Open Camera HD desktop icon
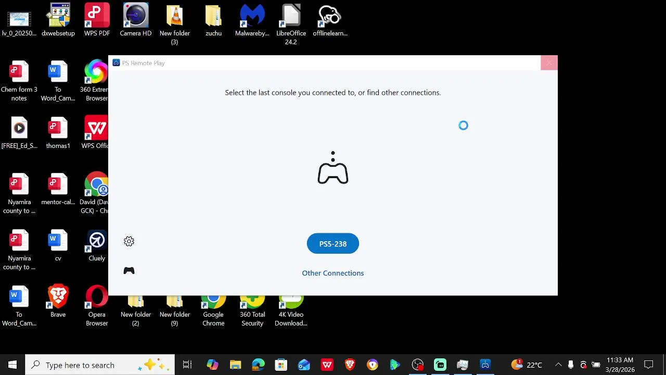Screen dimensions: 666x375 (x=136, y=21)
